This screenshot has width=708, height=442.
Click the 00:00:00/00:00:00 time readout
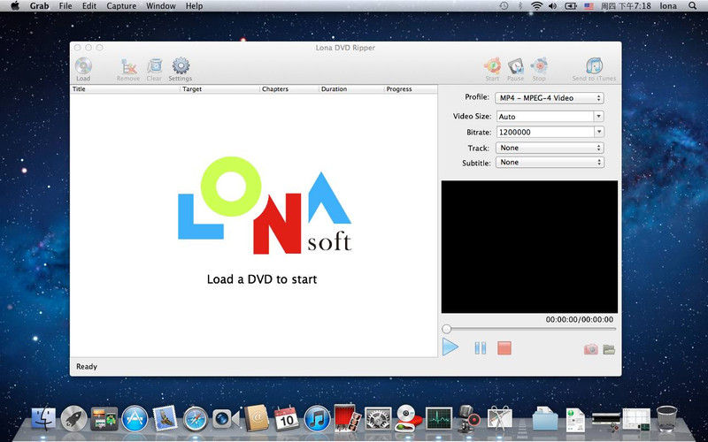tap(580, 319)
